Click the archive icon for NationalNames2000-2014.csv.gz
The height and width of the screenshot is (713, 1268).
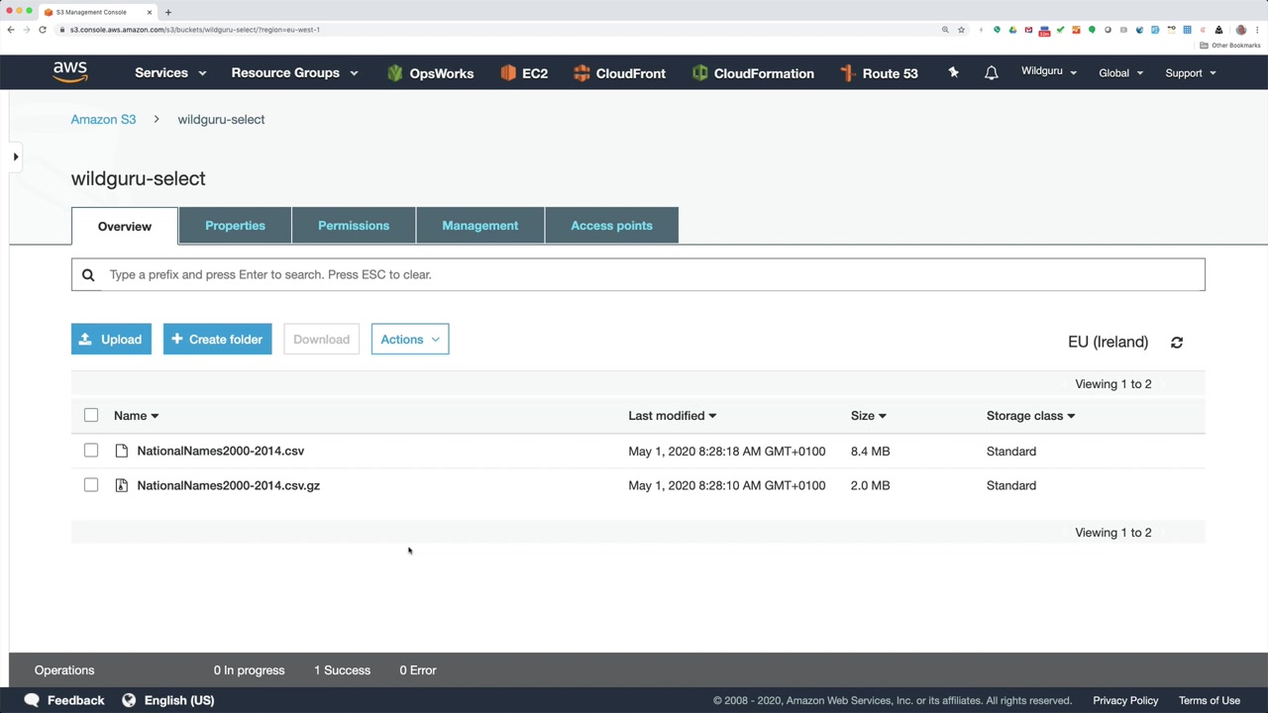point(122,486)
